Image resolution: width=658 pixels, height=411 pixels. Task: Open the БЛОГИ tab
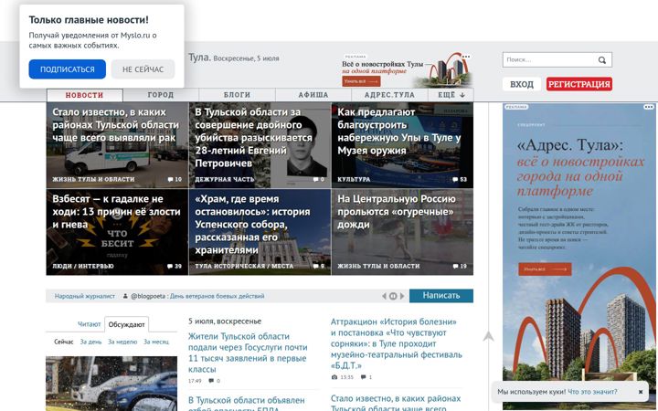pyautogui.click(x=237, y=95)
